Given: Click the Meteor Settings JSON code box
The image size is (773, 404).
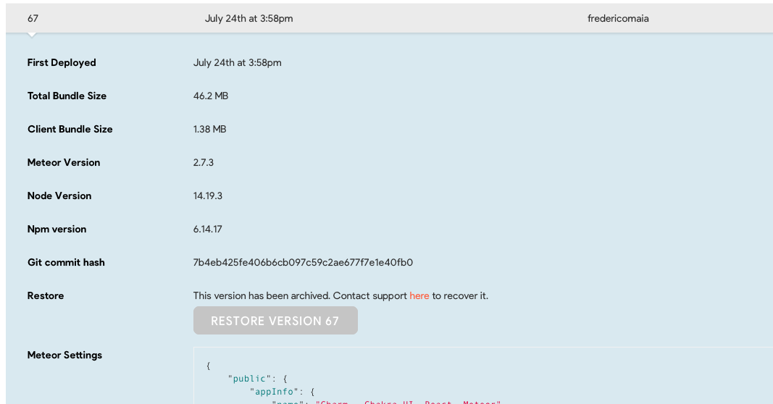Looking at the screenshot, I should tap(483, 376).
